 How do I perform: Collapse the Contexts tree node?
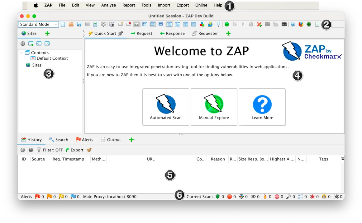click(x=21, y=53)
